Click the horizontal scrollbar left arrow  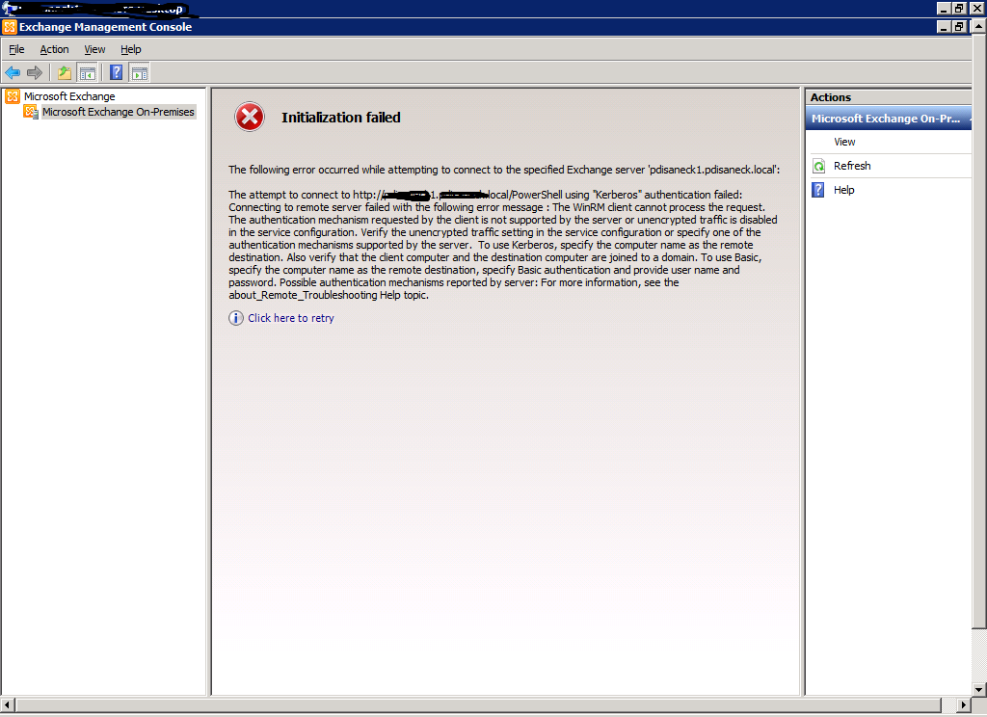pos(7,704)
